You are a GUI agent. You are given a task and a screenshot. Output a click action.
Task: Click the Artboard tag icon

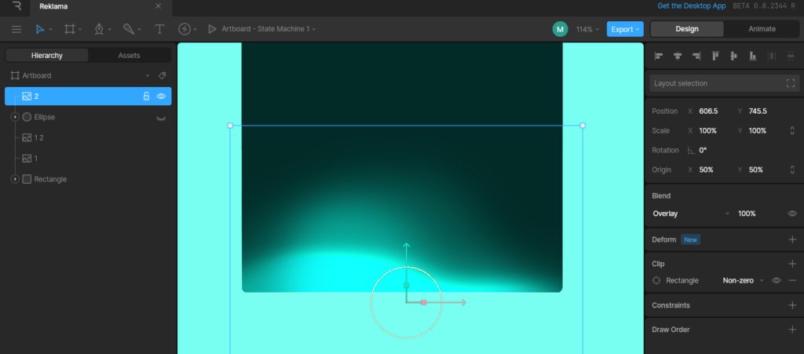(162, 75)
